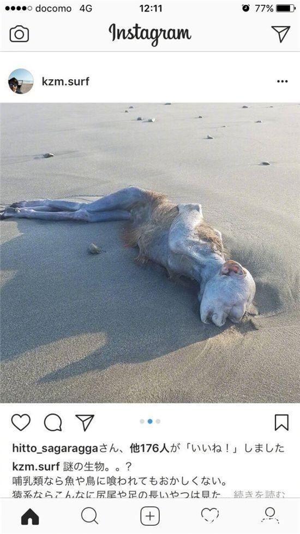Open direct messages paper plane icon
The width and height of the screenshot is (300, 534).
pyautogui.click(x=280, y=34)
